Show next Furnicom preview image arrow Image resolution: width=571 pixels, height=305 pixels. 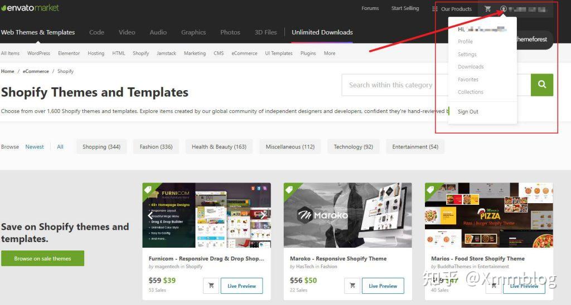pos(263,215)
